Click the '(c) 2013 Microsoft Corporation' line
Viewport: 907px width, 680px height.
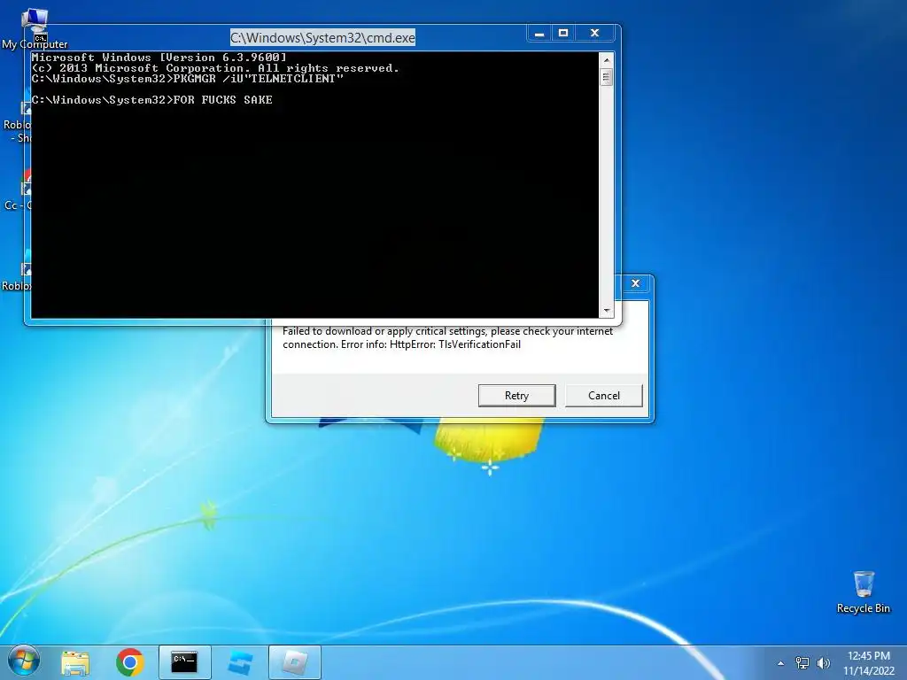215,68
